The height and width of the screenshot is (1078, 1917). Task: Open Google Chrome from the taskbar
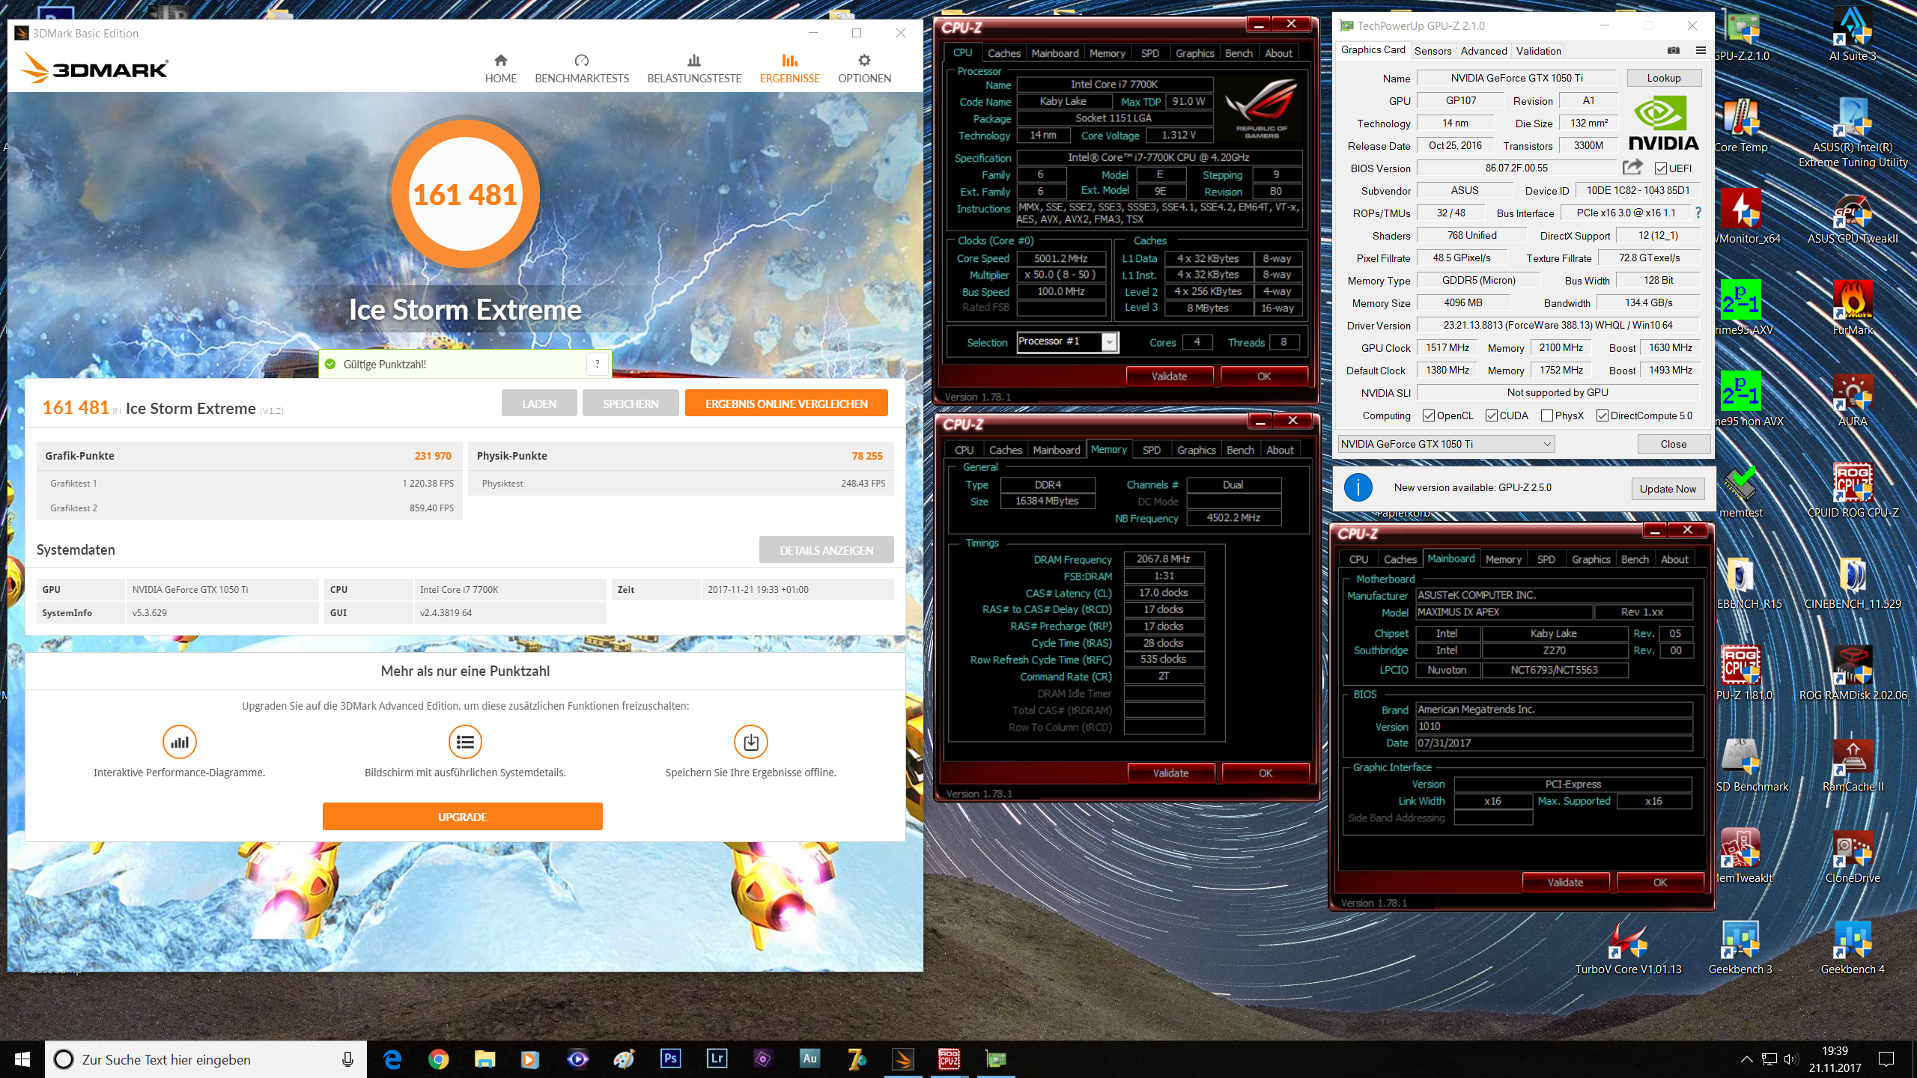coord(438,1059)
